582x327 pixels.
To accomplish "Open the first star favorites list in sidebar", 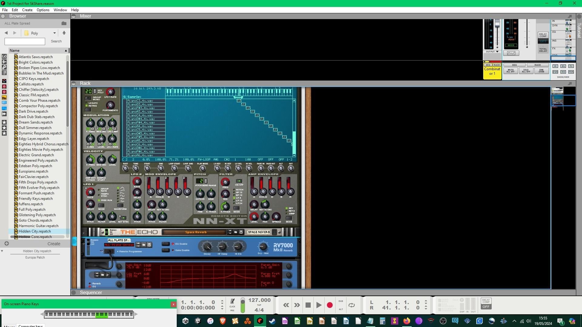I will pyautogui.click(x=4, y=122).
